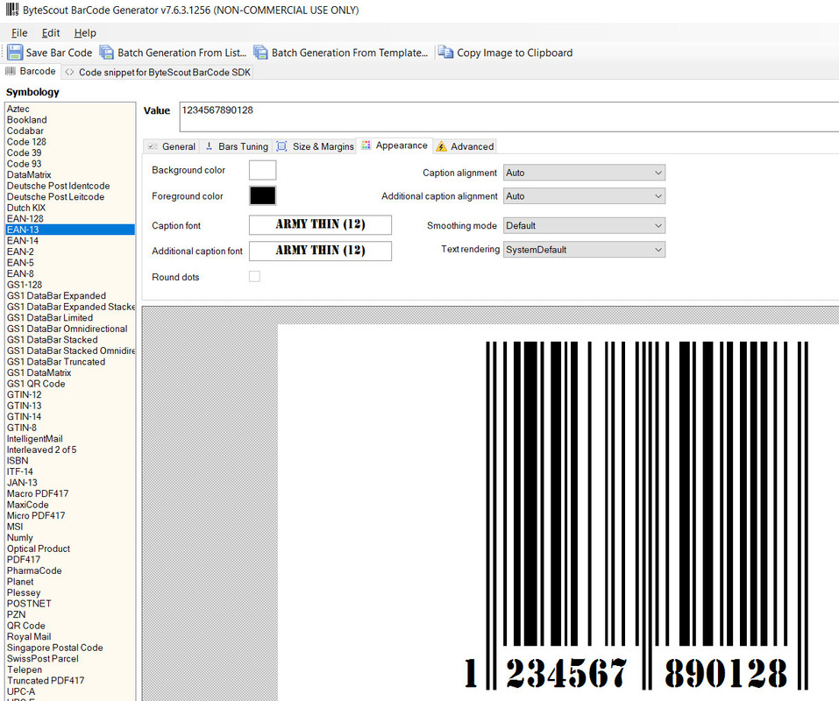Pick Macro PDF417 symbology
839x701 pixels.
pos(38,493)
